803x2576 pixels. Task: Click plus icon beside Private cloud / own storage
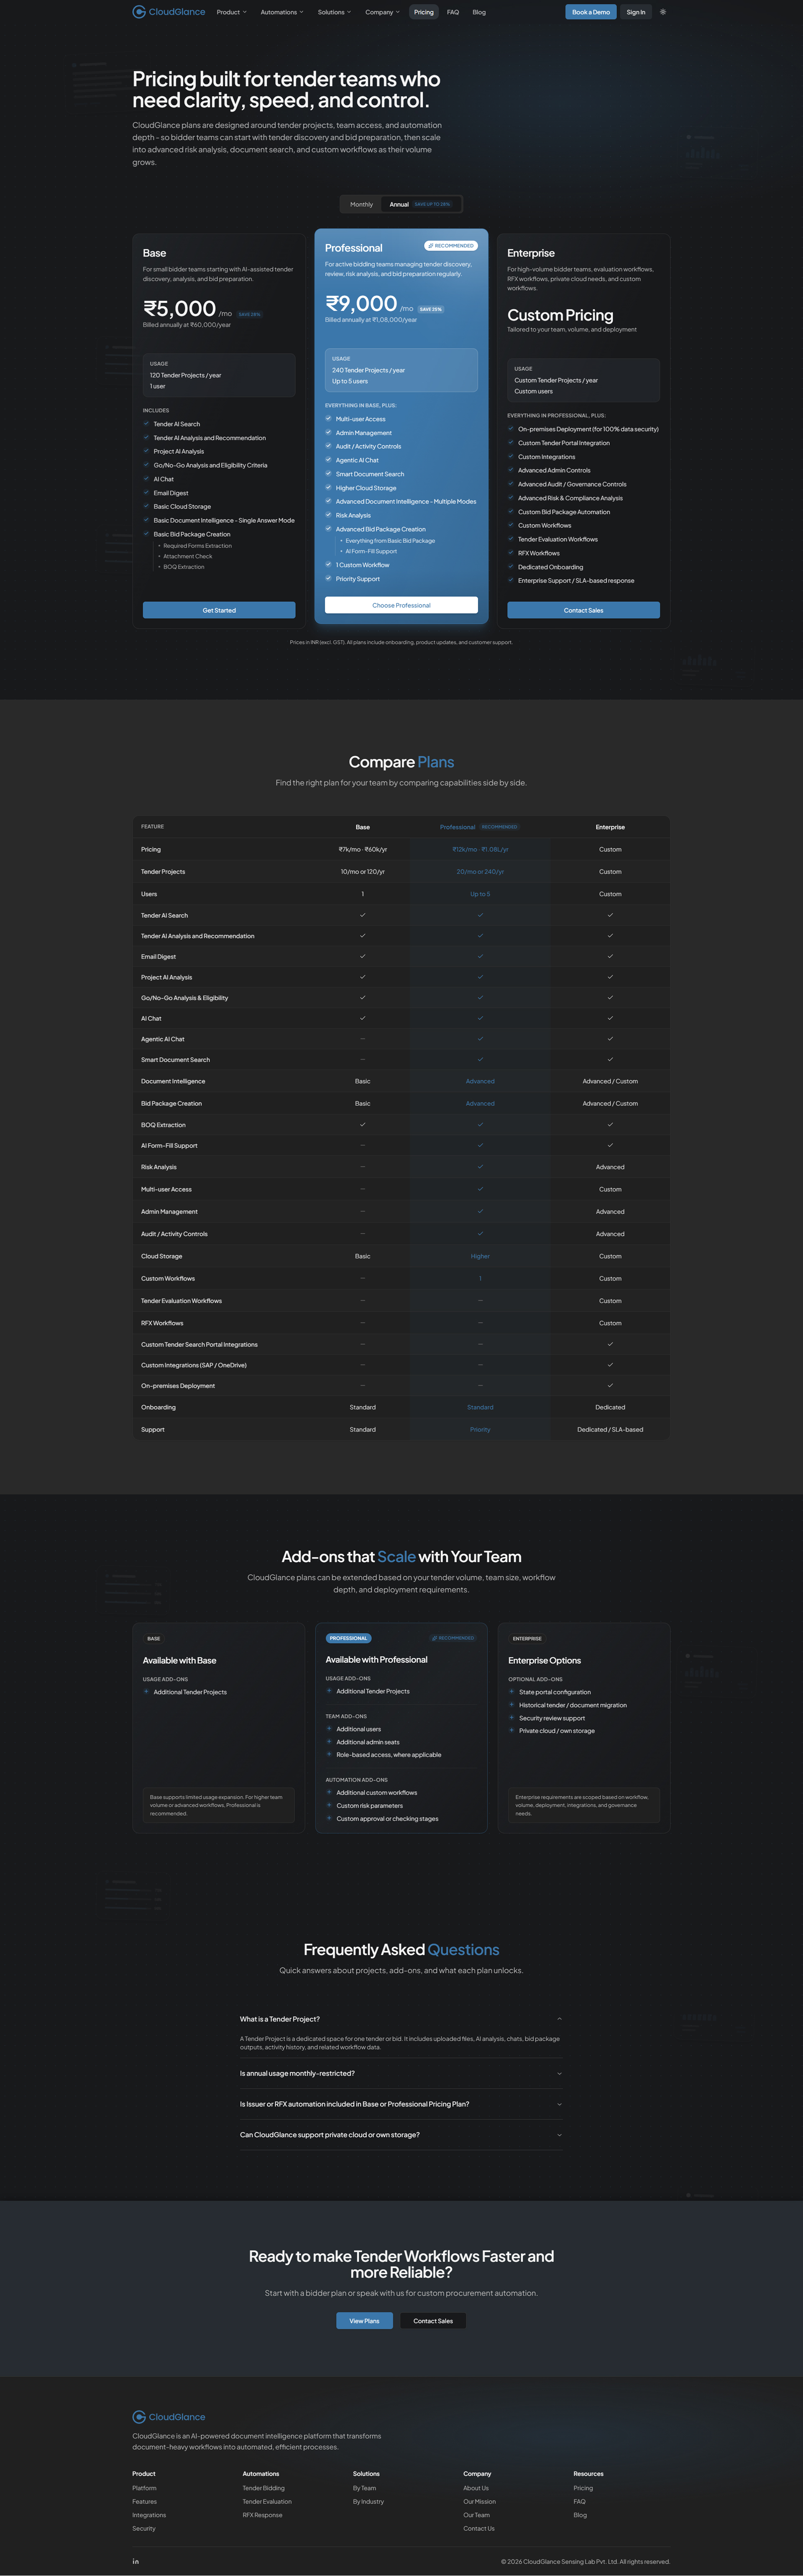[511, 1730]
